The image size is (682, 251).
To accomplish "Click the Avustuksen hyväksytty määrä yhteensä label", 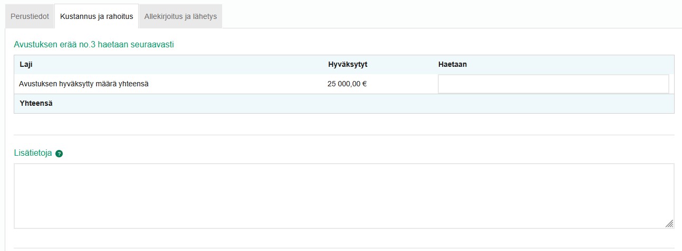I will pyautogui.click(x=83, y=84).
